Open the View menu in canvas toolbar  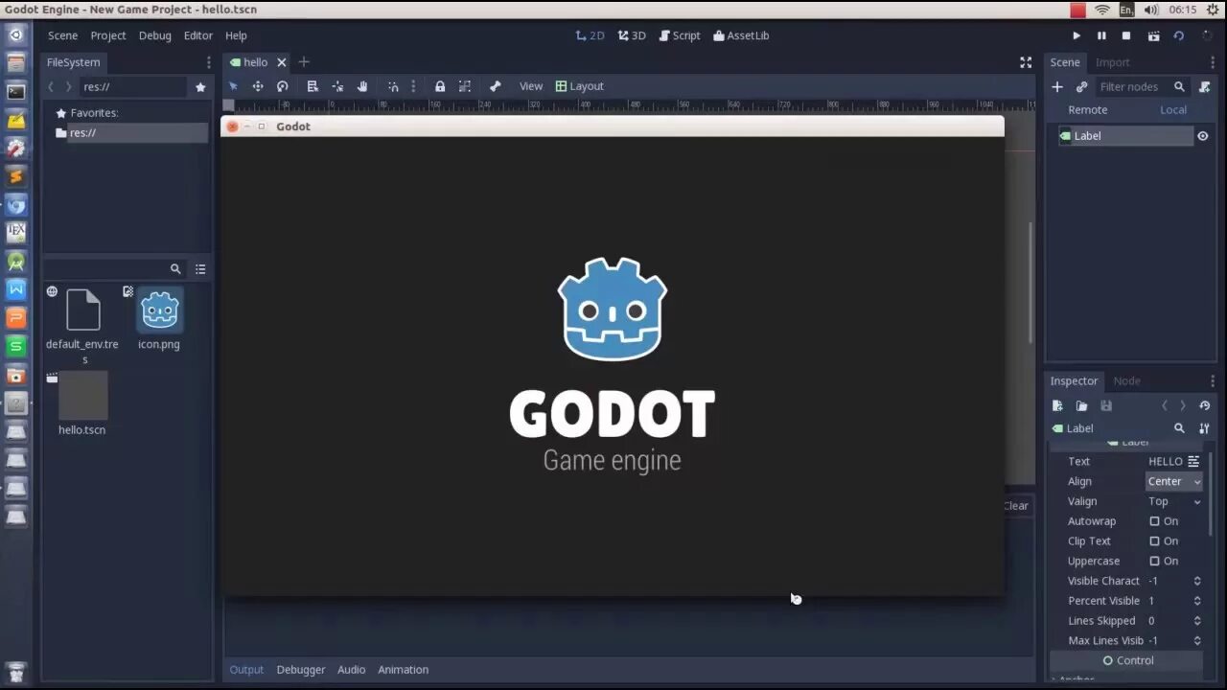531,86
